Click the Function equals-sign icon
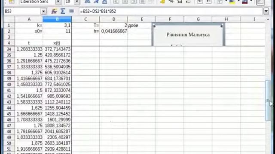275x154 pixels. 71,12
